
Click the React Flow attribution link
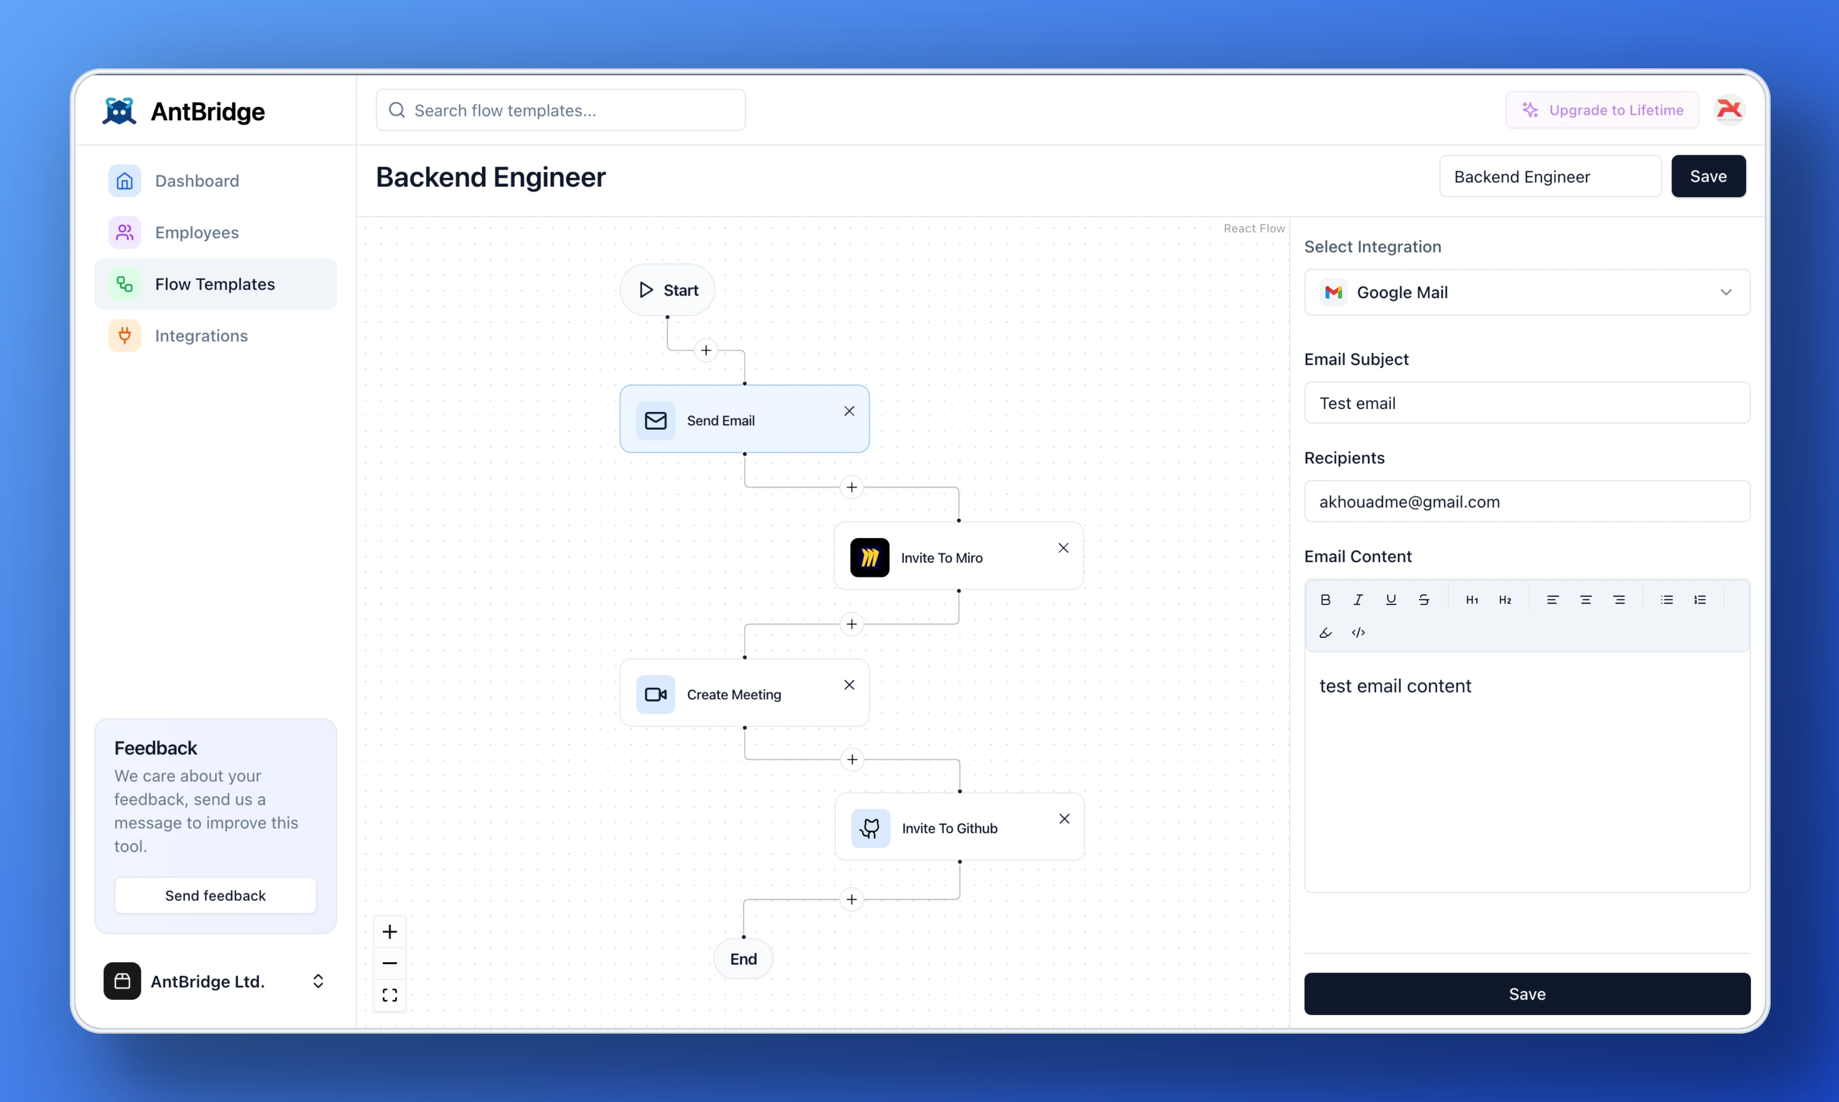(1254, 229)
